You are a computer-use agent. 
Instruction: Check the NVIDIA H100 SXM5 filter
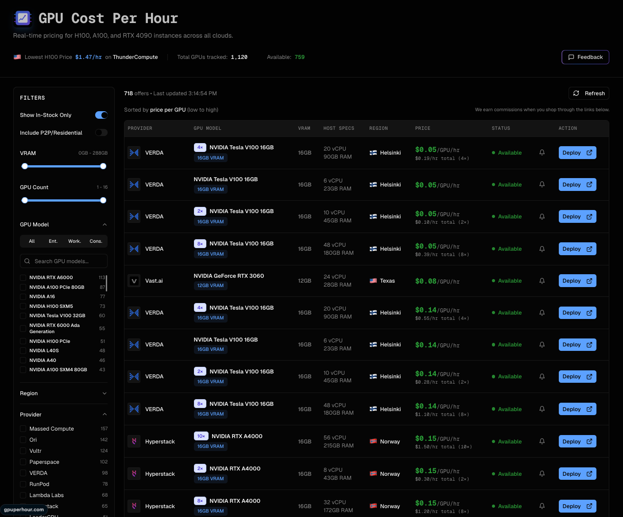tap(23, 306)
